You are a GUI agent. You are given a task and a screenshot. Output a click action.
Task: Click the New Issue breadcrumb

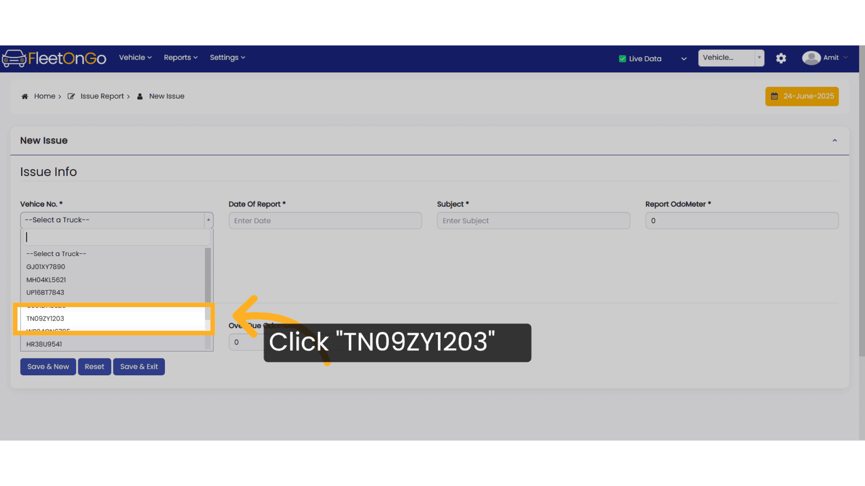tap(167, 96)
